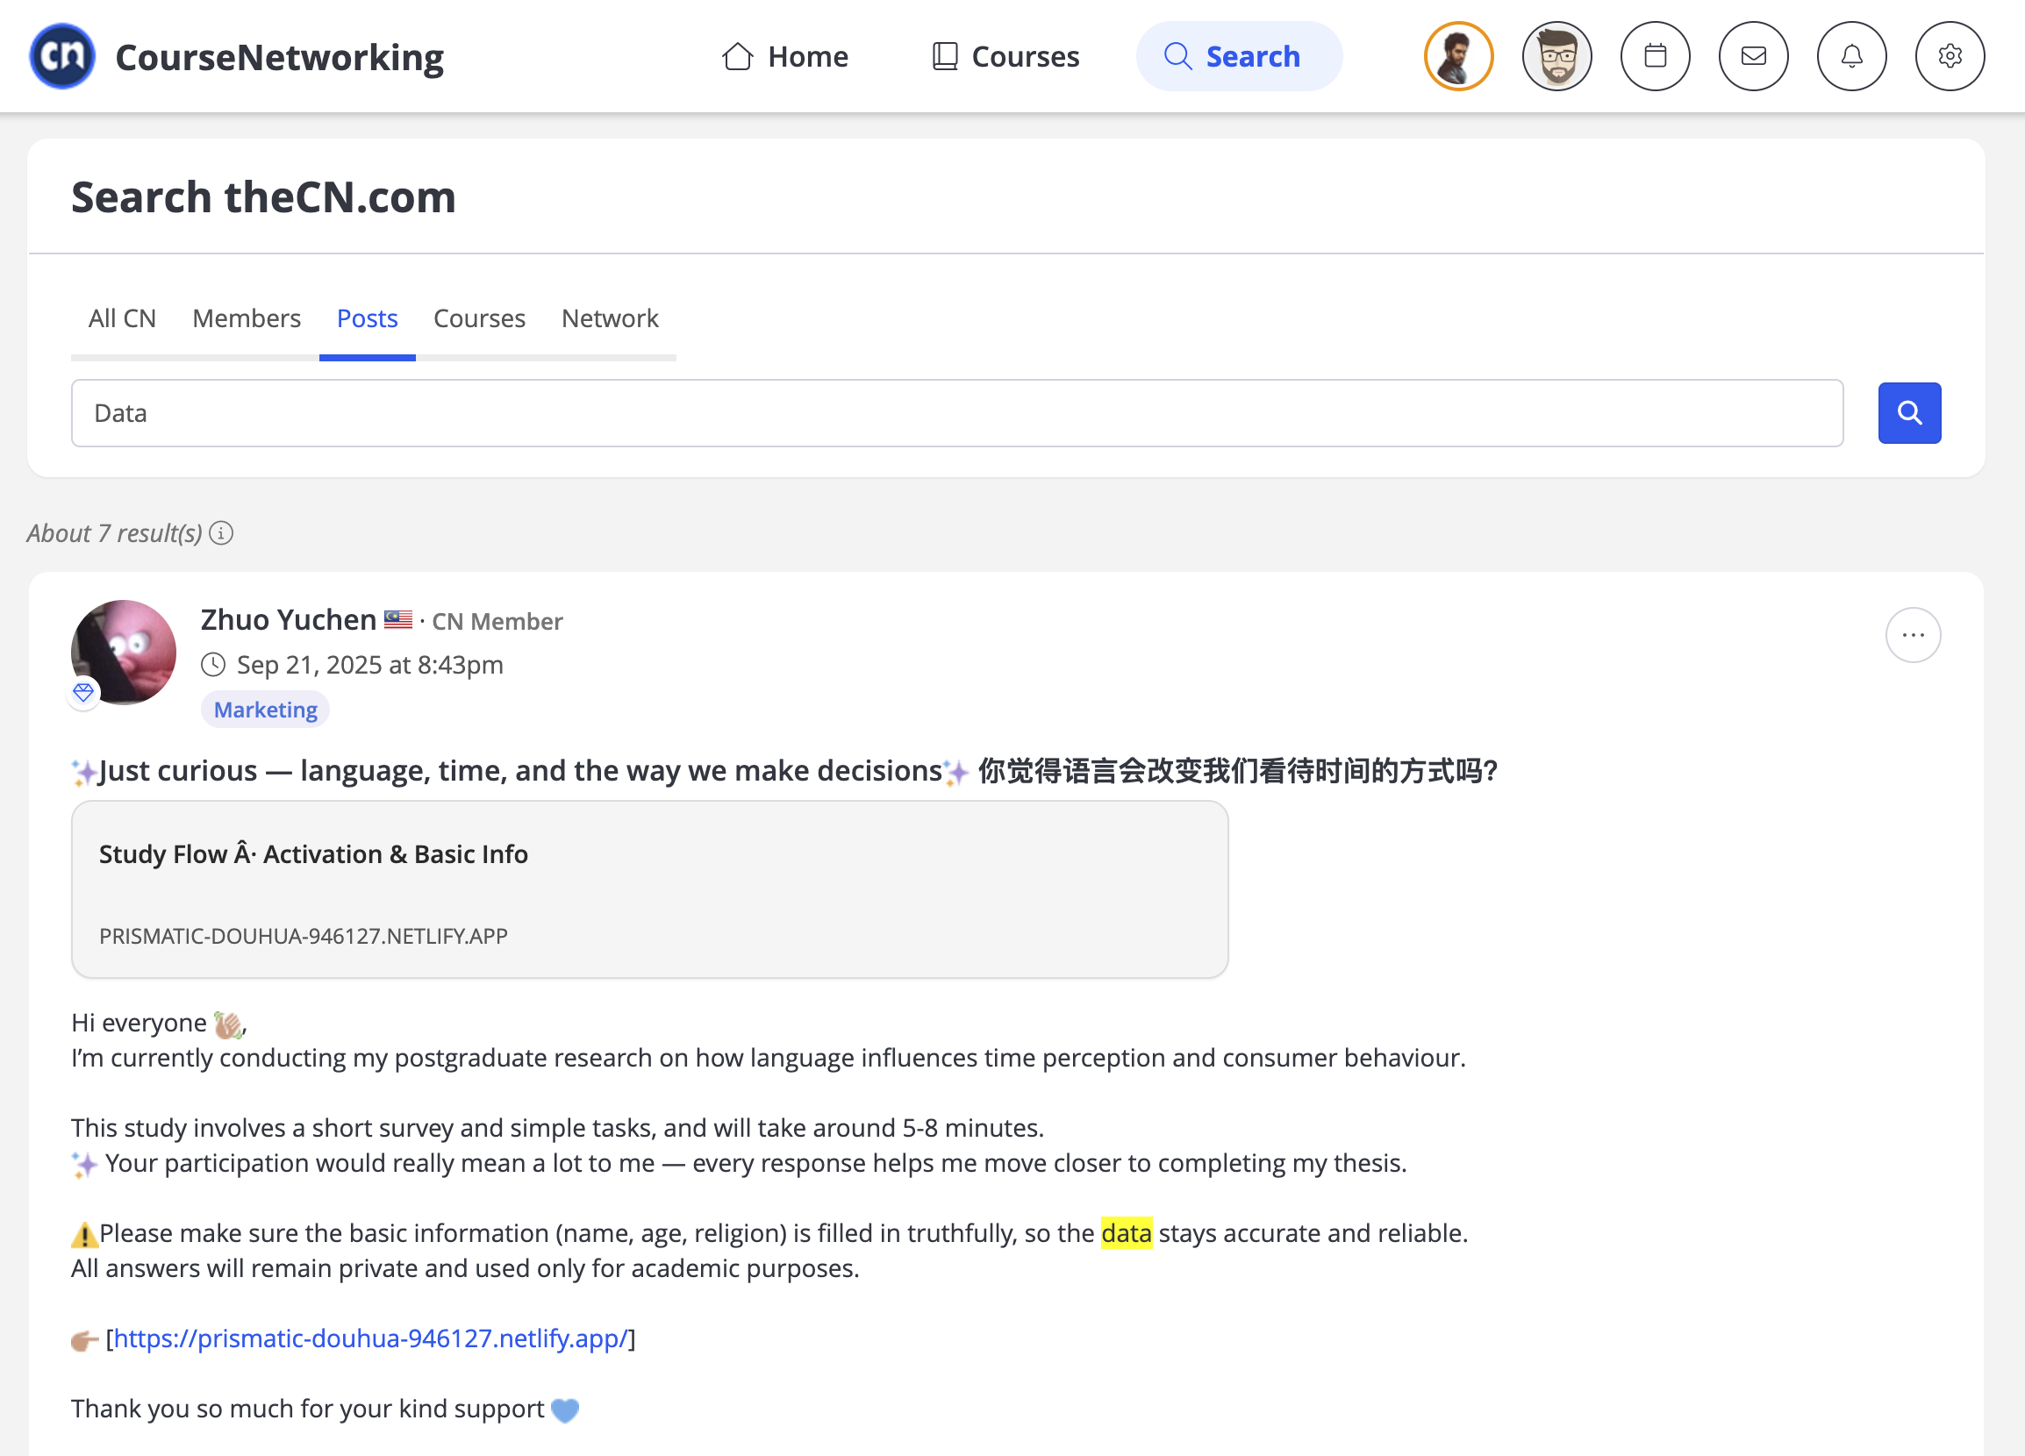Screen dimensions: 2025x1456
Task: Open Zhuo Yuchen's profile picture
Action: click(x=123, y=653)
